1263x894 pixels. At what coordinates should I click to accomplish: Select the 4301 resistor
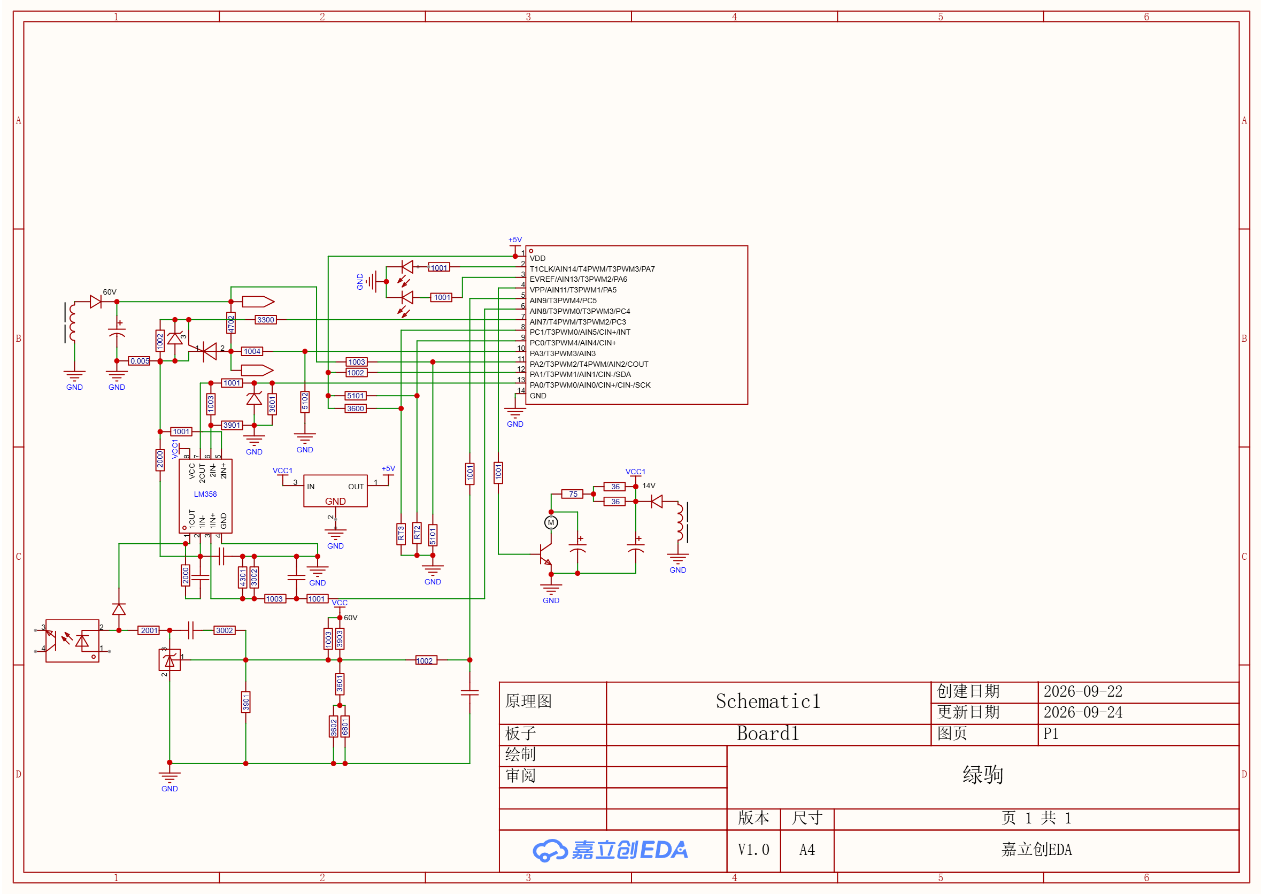[x=242, y=577]
